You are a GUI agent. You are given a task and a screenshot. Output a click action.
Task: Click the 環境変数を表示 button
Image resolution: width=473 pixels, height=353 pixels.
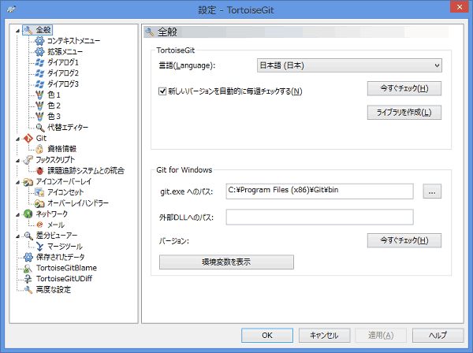[226, 262]
